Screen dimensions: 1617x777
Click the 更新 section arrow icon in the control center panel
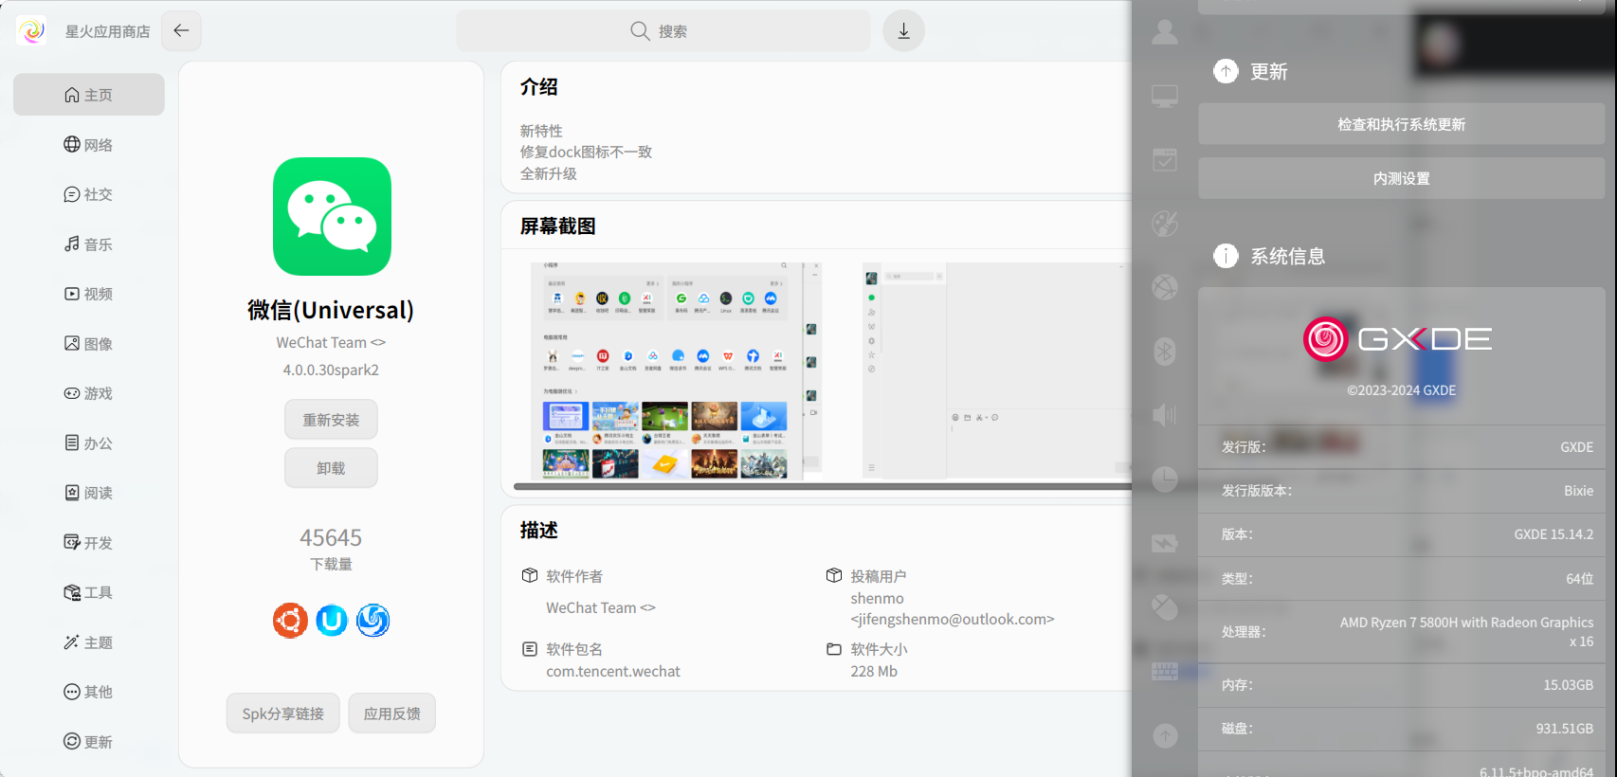pos(1226,71)
